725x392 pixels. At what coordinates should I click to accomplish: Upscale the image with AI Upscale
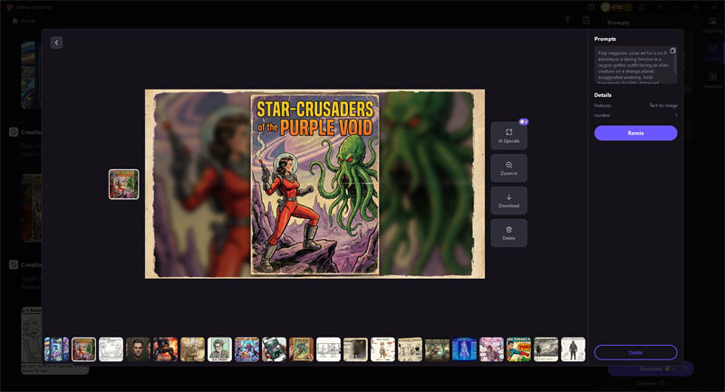508,136
